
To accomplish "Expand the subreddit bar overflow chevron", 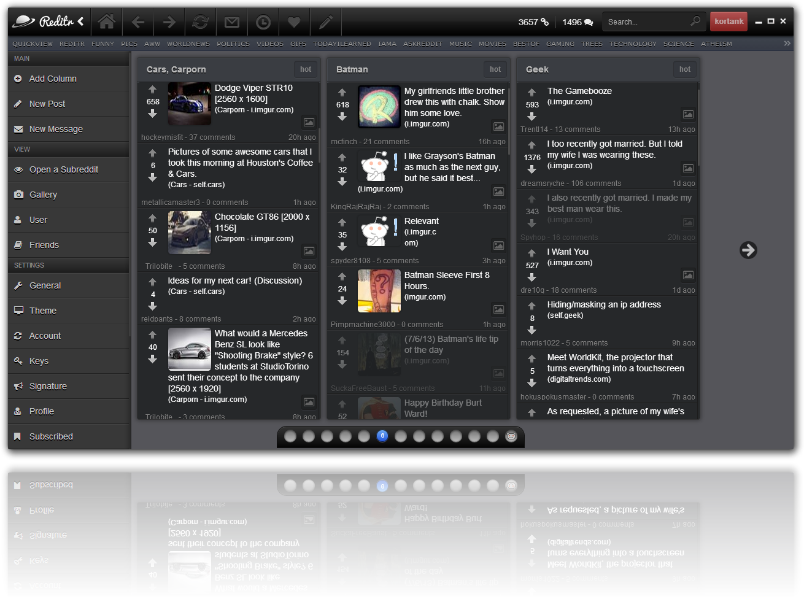I will click(x=787, y=44).
